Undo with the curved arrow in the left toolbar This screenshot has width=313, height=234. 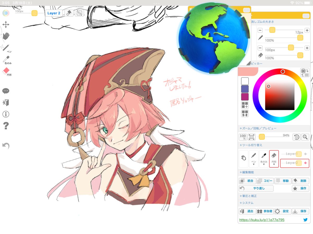pos(6,146)
